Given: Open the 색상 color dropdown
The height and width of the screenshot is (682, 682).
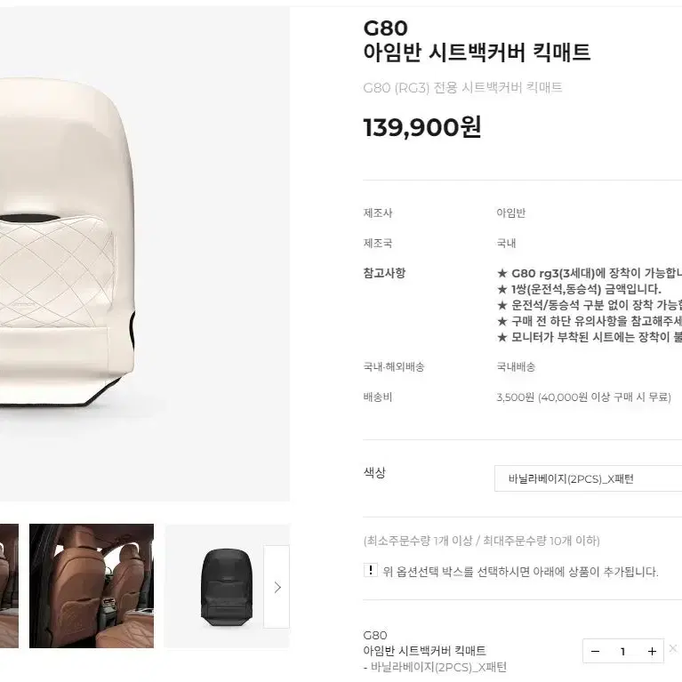Looking at the screenshot, I should tap(588, 478).
